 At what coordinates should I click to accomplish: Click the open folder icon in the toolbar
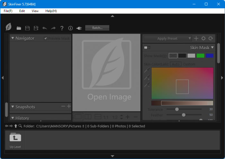19,28
